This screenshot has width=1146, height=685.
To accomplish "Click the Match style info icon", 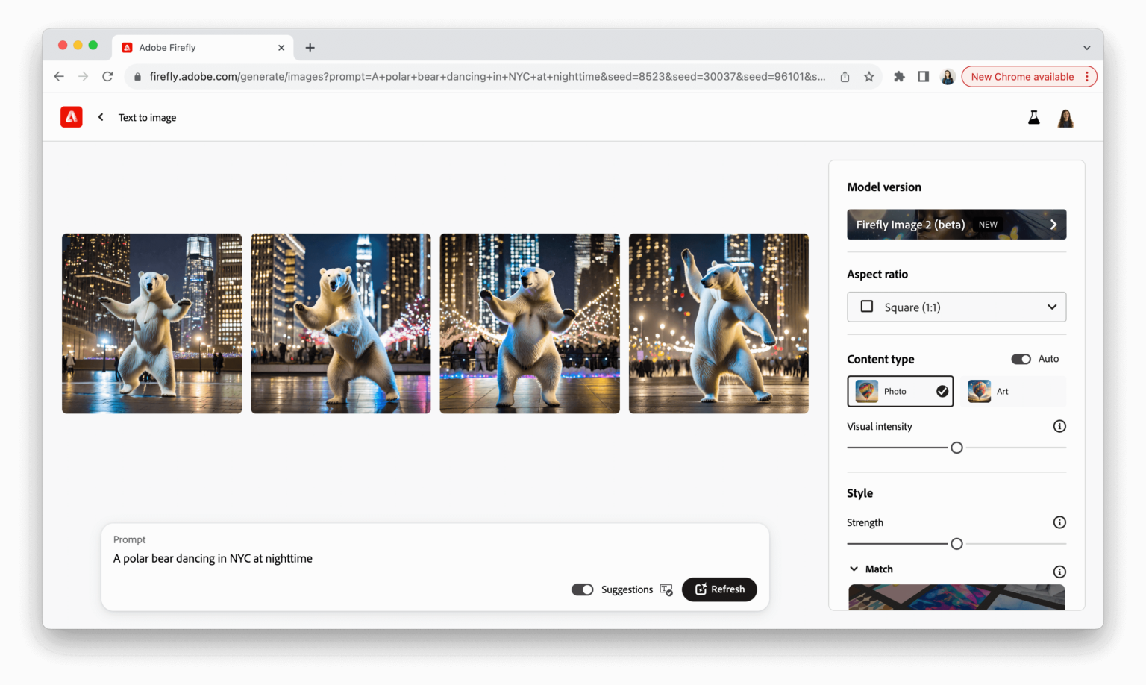I will [x=1059, y=571].
